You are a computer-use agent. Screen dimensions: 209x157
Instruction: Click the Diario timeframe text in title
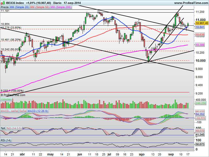click(x=57, y=3)
